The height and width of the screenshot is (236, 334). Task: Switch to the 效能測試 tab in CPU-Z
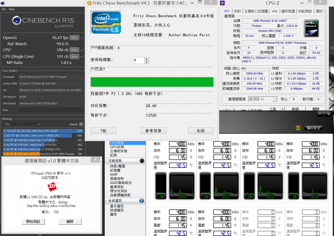coord(305,11)
